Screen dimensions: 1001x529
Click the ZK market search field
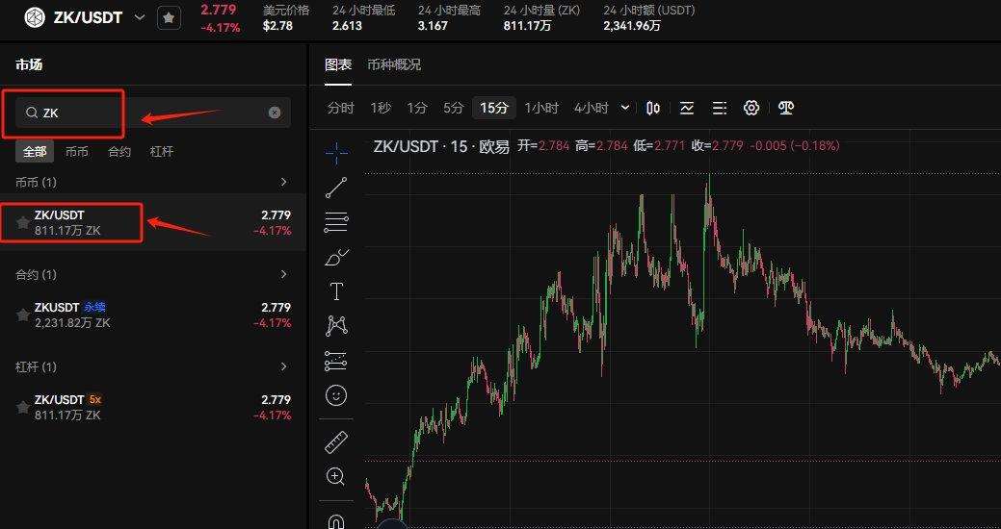click(145, 113)
